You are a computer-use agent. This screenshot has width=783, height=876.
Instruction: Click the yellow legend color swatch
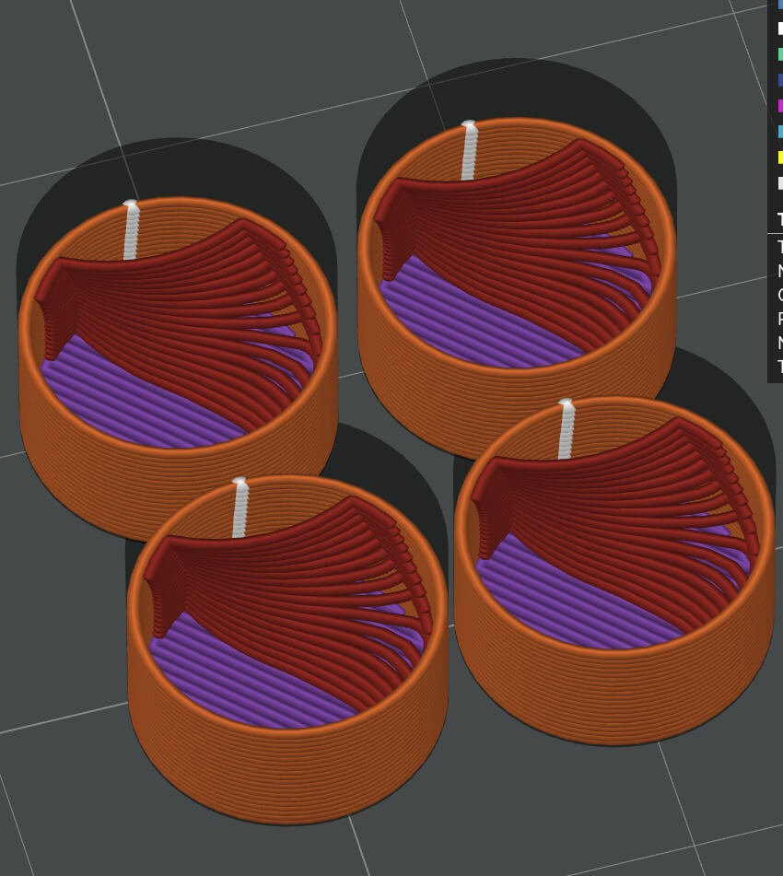[780, 158]
